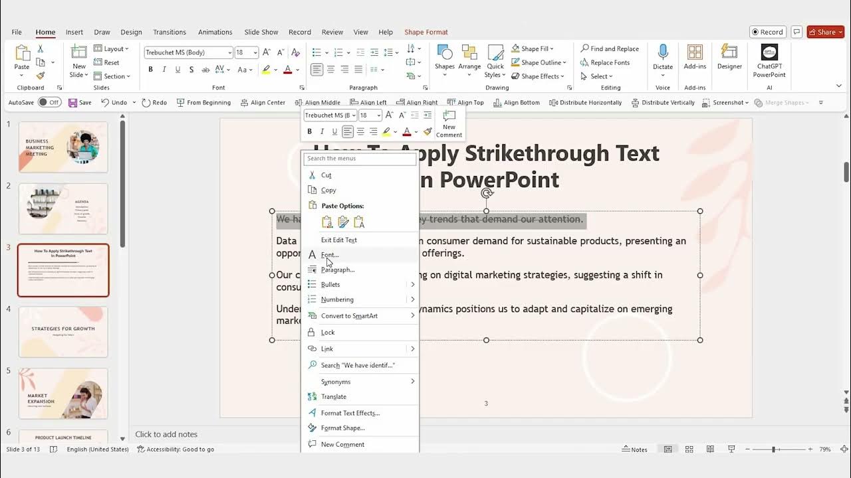The width and height of the screenshot is (851, 478).
Task: Click Distribute Horizontally in Quick Access Toolbar
Action: [585, 103]
